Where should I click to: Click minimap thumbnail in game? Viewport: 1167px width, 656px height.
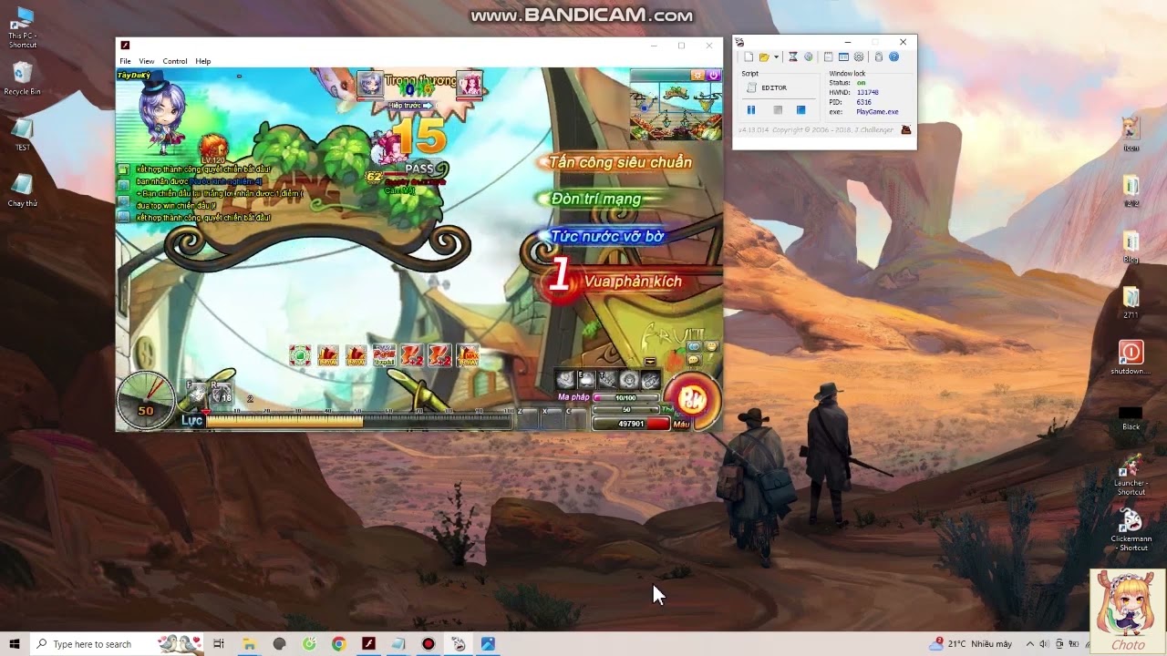[676, 110]
